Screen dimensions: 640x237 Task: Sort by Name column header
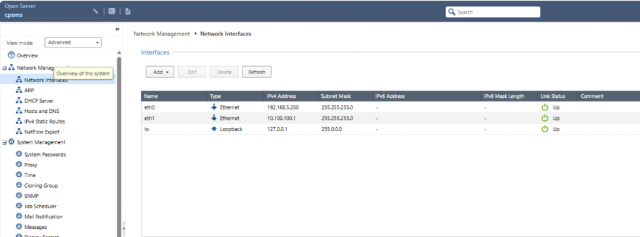174,96
